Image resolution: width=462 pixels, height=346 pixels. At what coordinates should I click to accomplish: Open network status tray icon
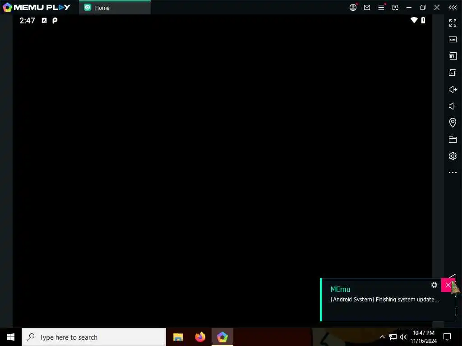[393, 337]
